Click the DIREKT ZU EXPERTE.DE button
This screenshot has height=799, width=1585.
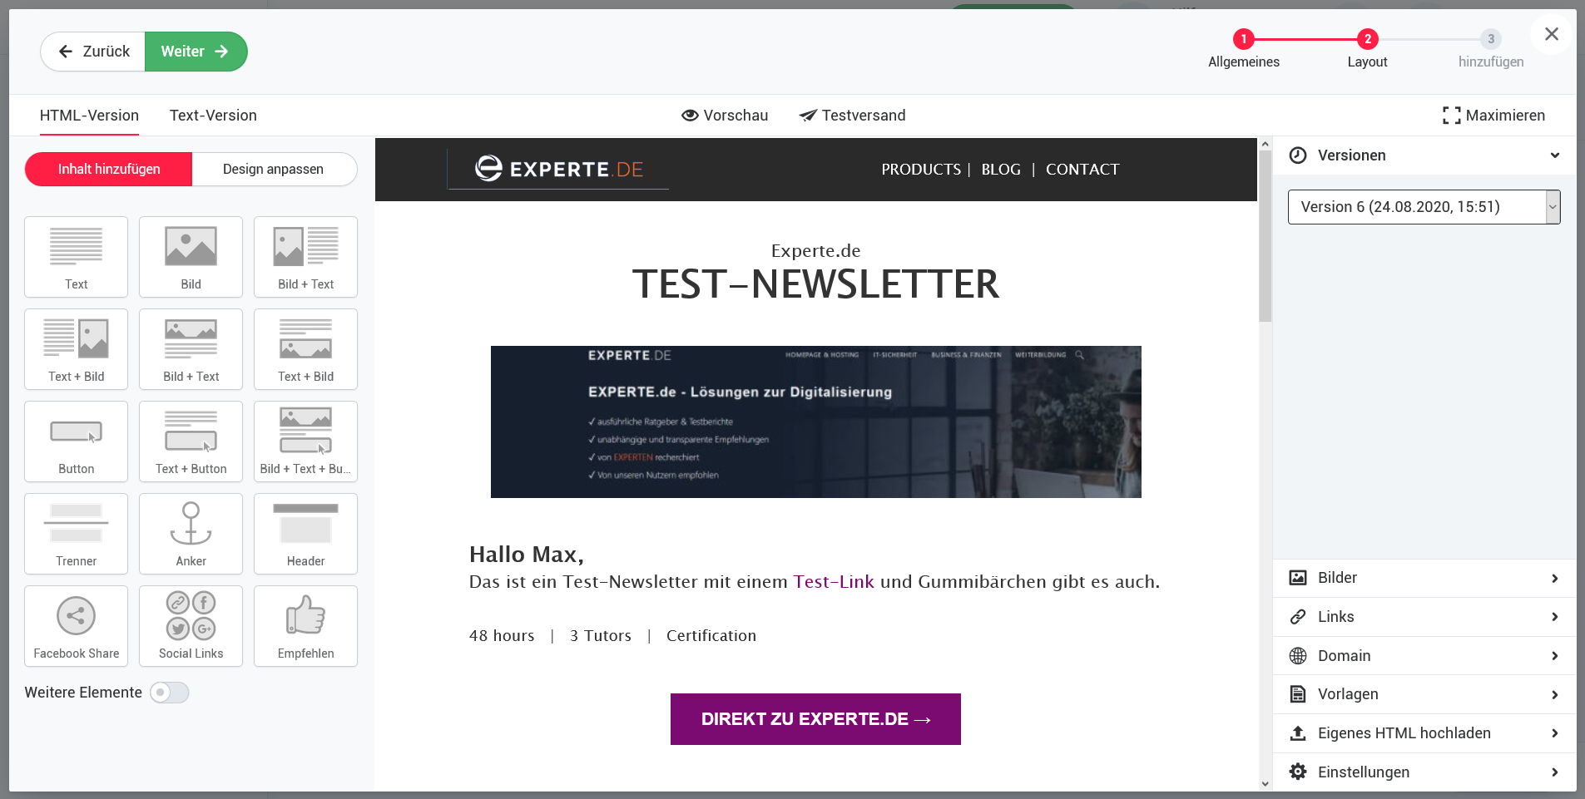[815, 719]
